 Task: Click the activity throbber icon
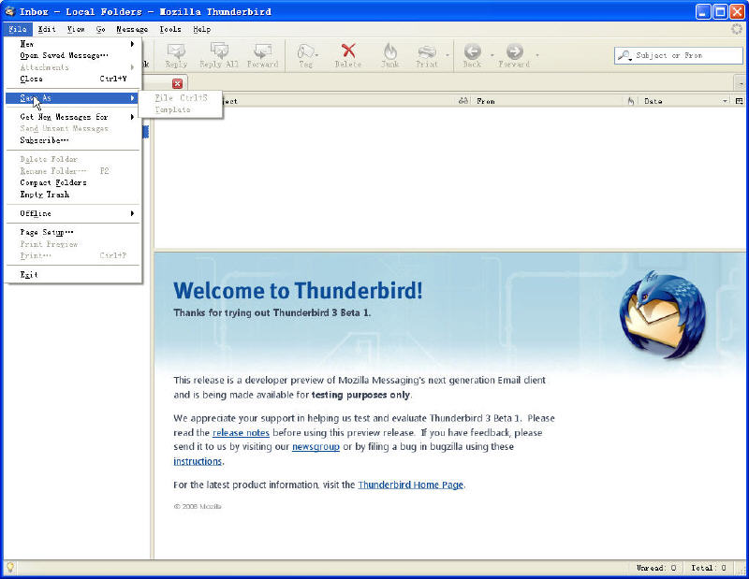[737, 29]
